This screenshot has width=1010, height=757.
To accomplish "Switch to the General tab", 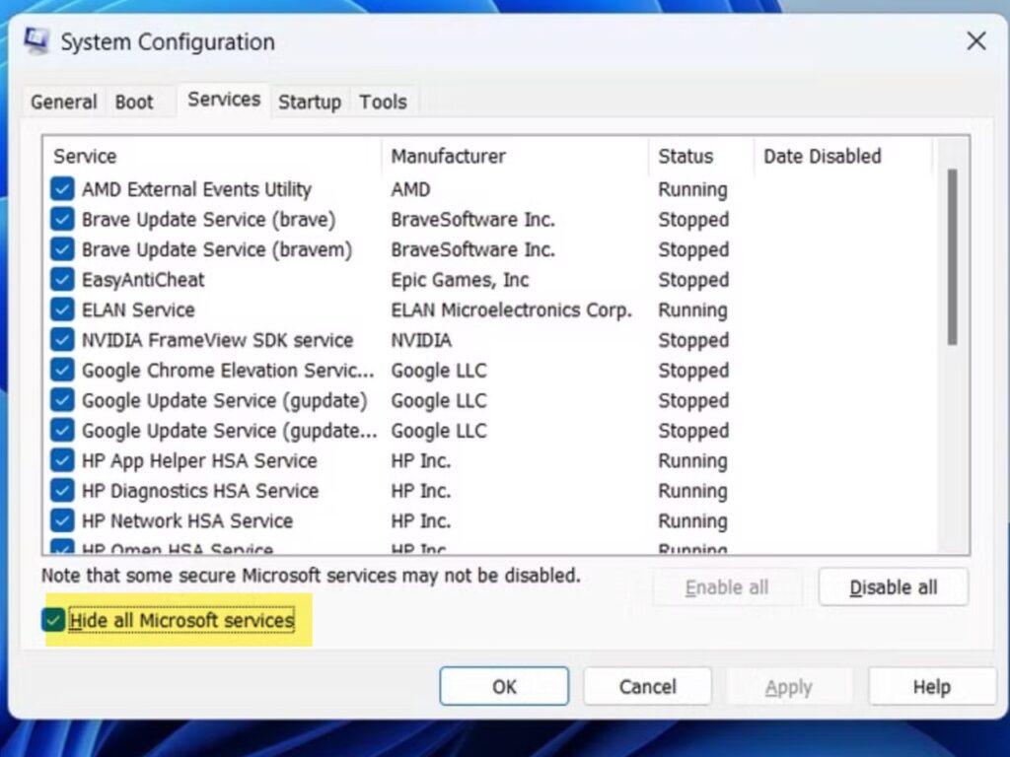I will coord(63,102).
